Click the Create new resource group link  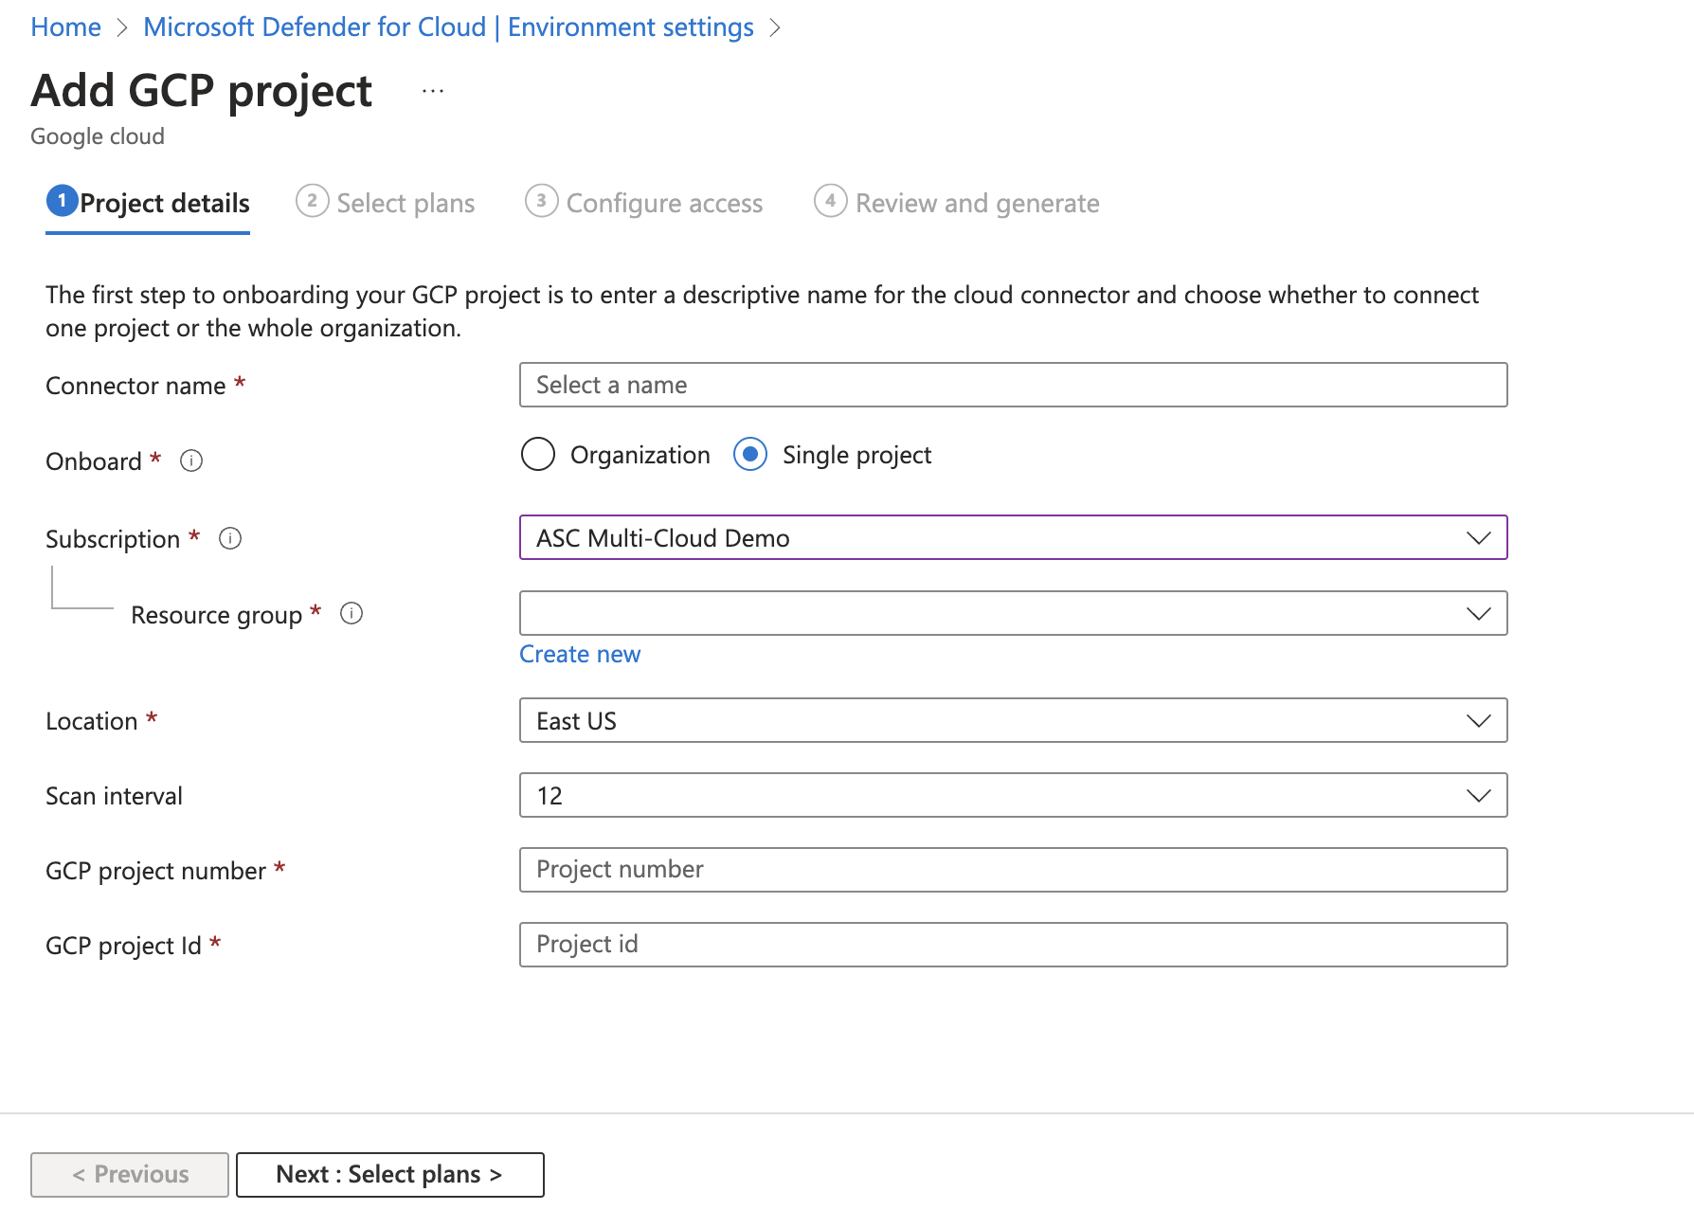pos(580,655)
